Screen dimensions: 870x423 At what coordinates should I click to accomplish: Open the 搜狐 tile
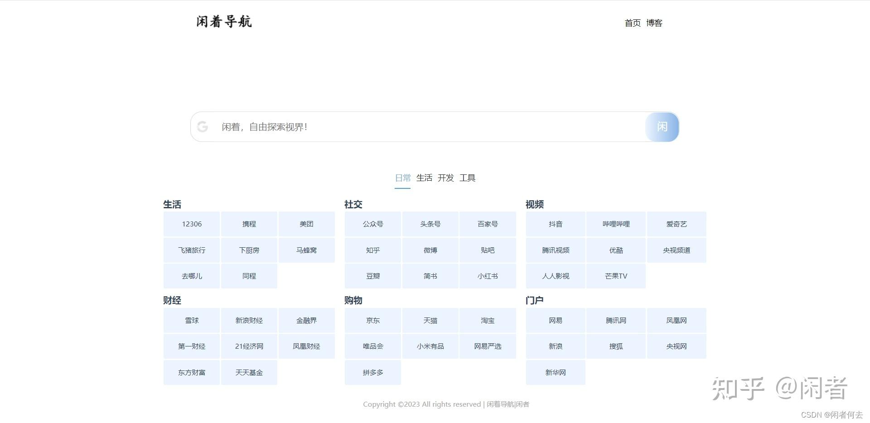(616, 346)
